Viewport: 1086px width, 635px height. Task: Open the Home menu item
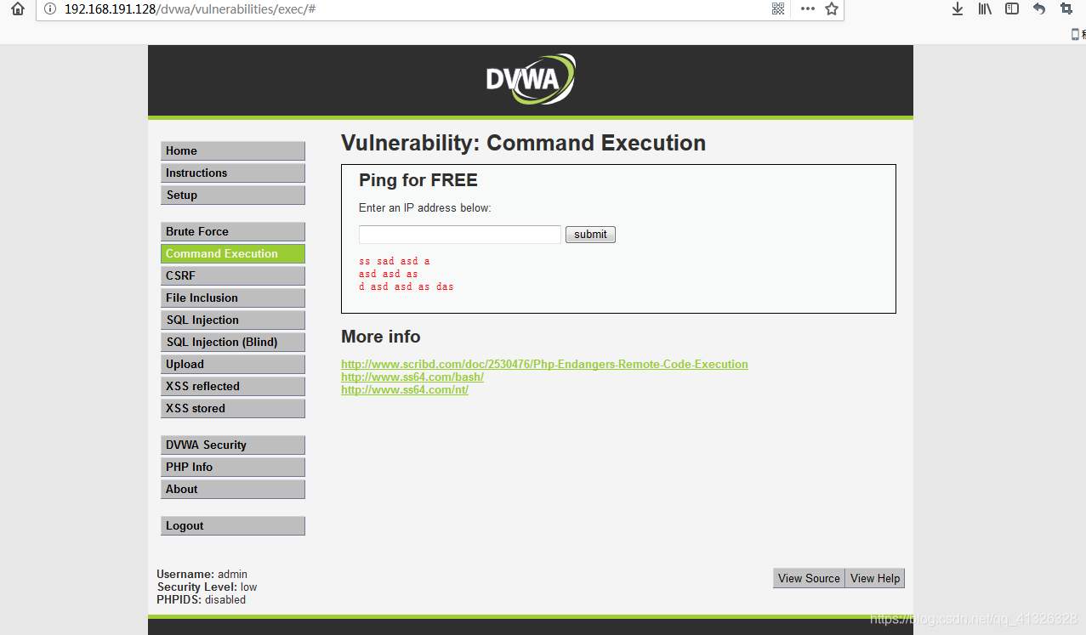232,150
